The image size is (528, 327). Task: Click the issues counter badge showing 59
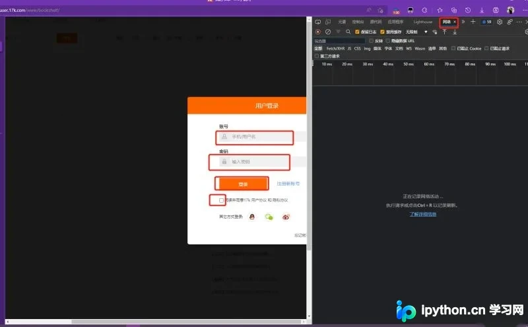(487, 22)
